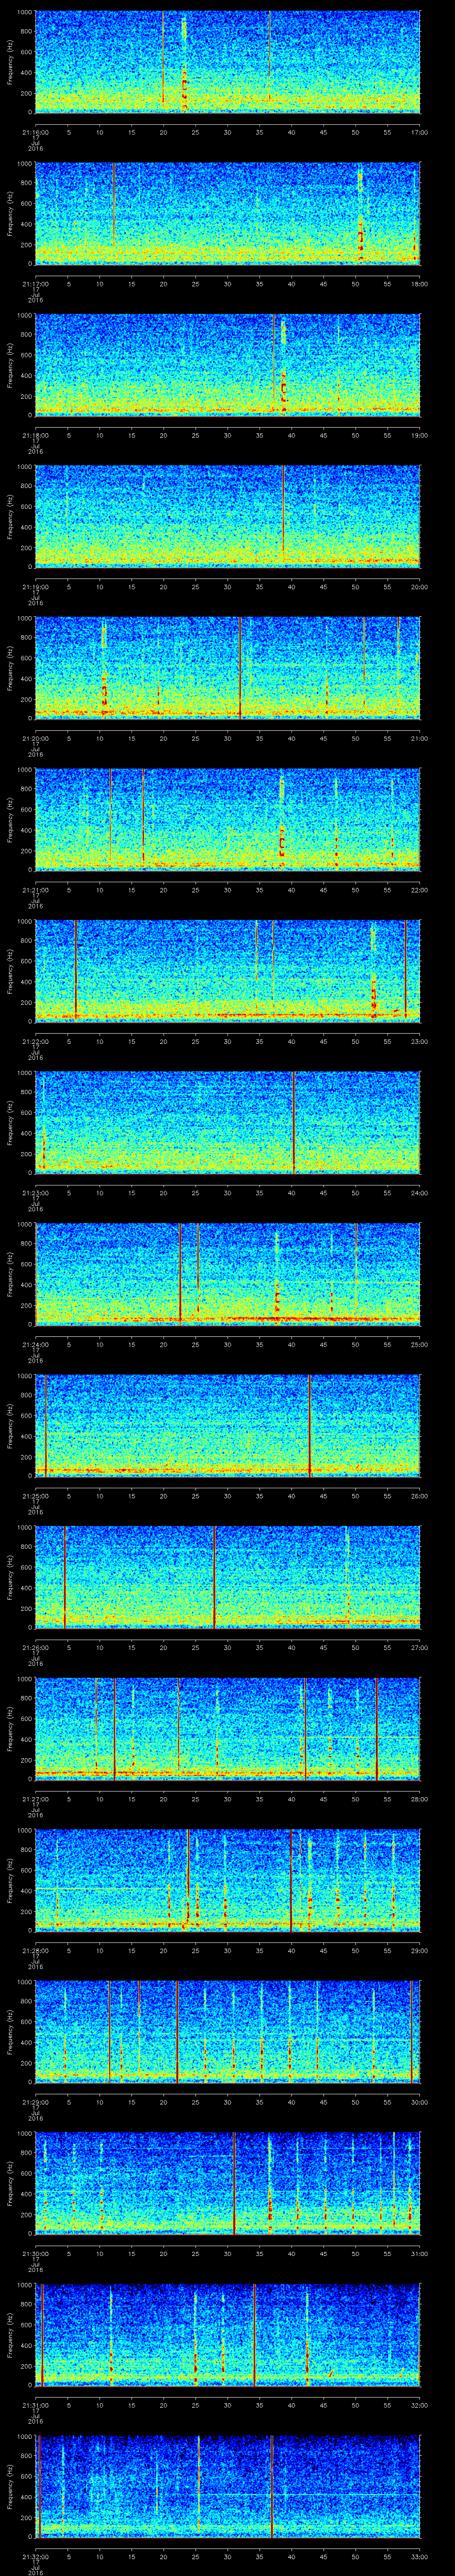Image resolution: width=455 pixels, height=2576 pixels.
Task: Click the '21:32:00' start time label
Action: click(36, 2556)
